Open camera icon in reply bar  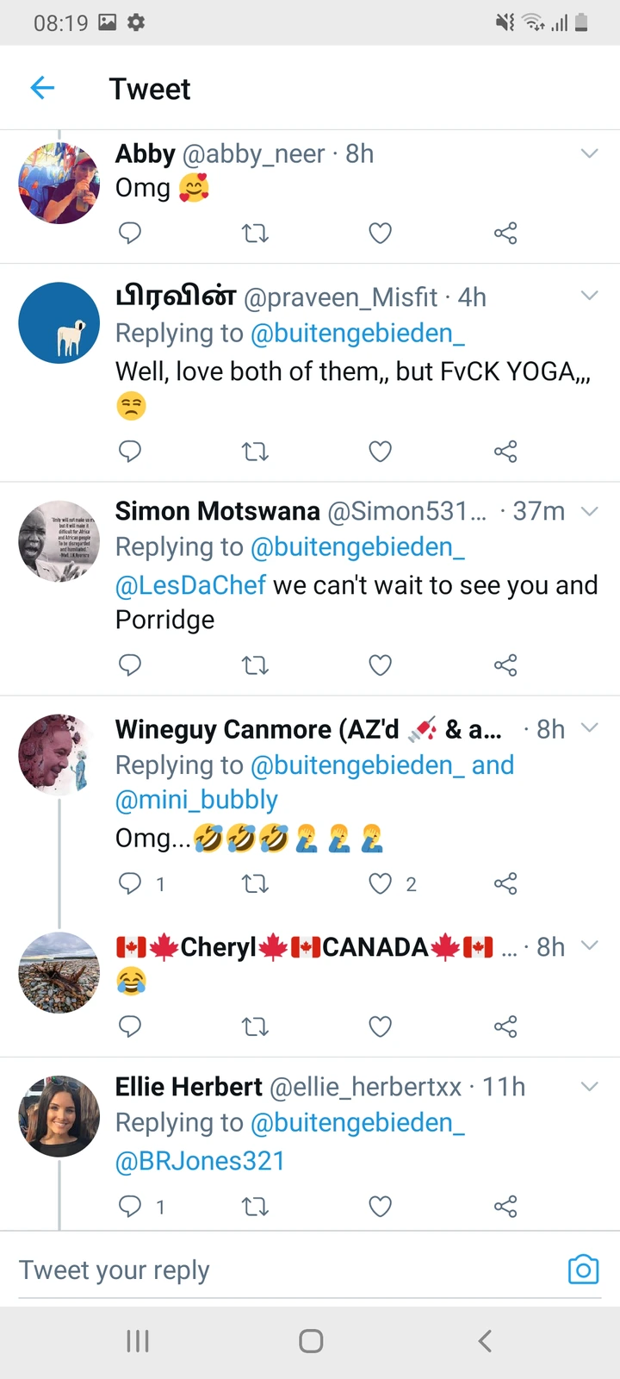tap(583, 1270)
